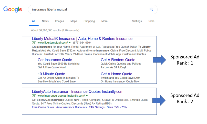The width and height of the screenshot is (207, 124).
Task: Open the Car Insurance Quote sitelink
Action: pyautogui.click(x=55, y=60)
